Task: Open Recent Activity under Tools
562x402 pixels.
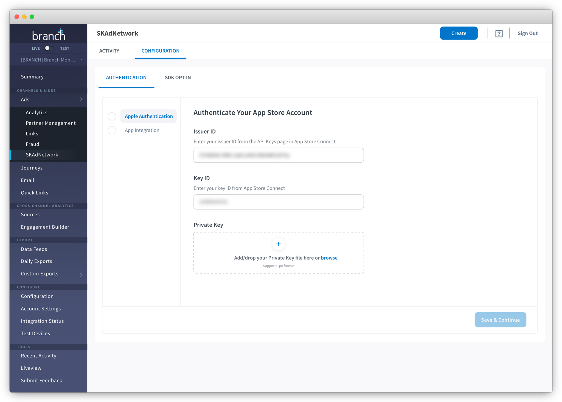Action: [39, 356]
